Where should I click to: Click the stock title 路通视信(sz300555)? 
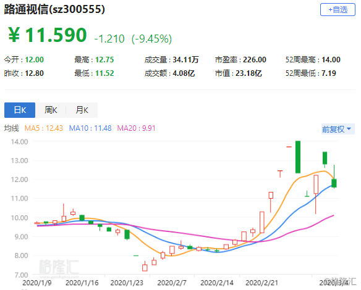(54, 9)
